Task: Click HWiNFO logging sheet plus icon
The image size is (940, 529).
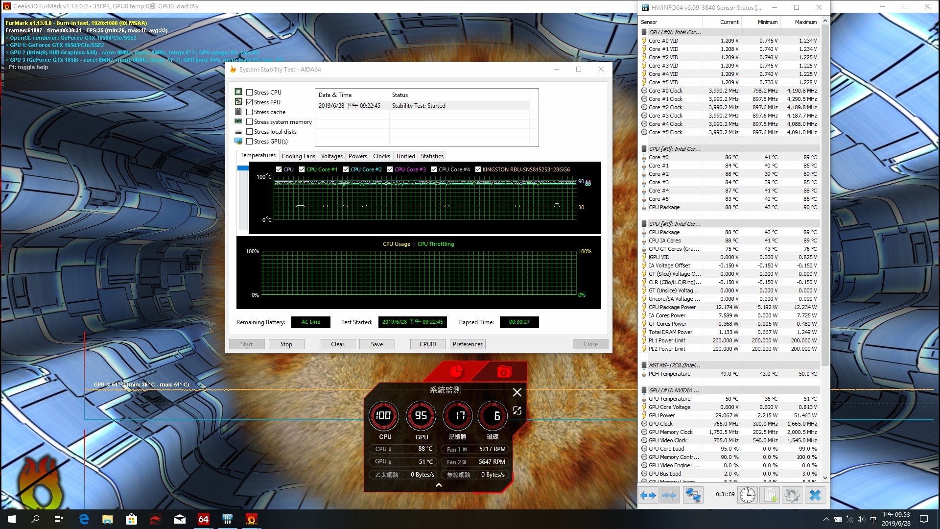Action: 770,495
